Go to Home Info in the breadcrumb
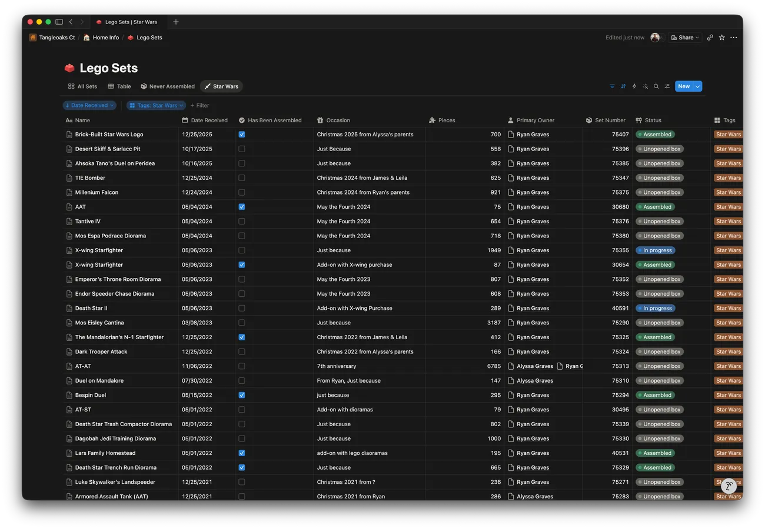The height and width of the screenshot is (529, 765). click(101, 38)
